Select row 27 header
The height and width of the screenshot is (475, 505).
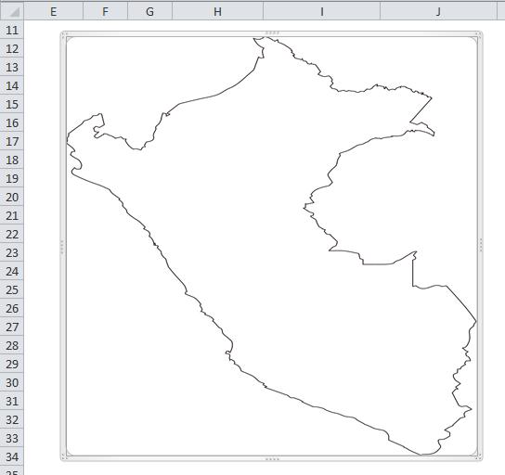pos(12,327)
